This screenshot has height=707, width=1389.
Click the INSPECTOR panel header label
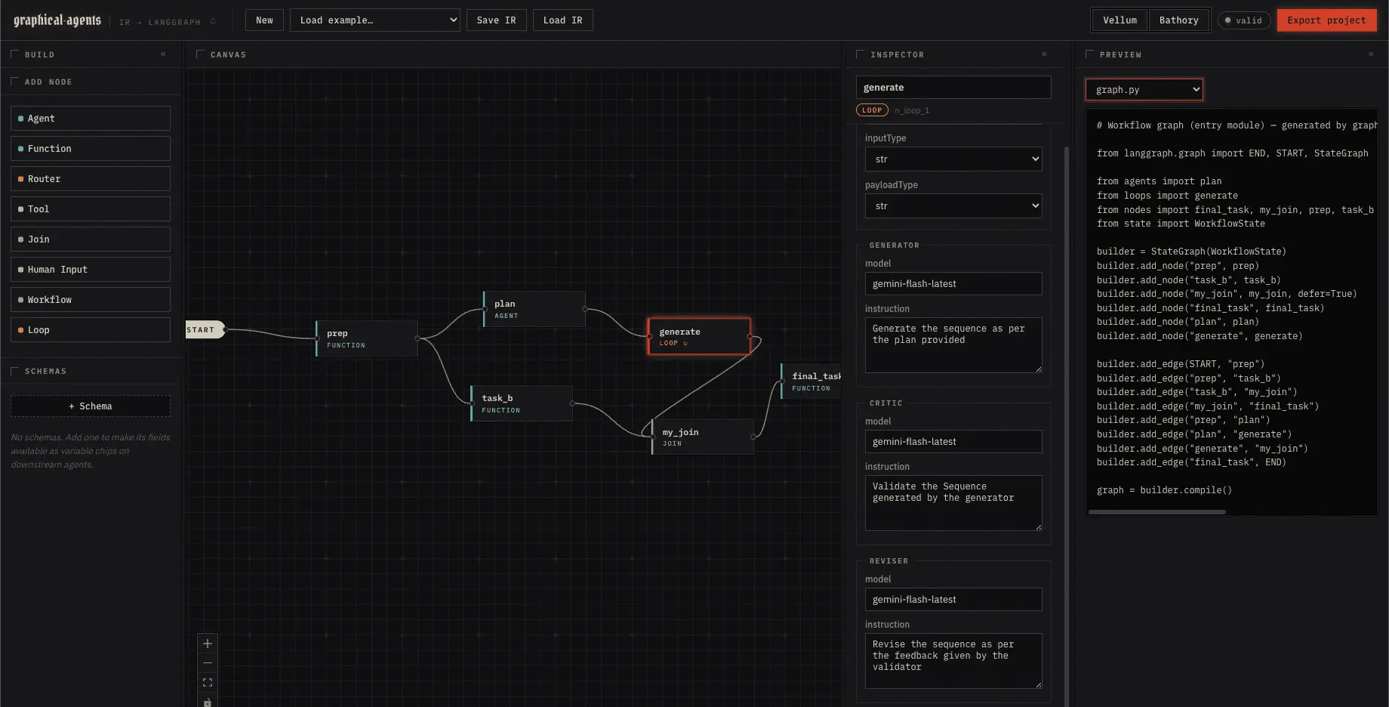[897, 55]
